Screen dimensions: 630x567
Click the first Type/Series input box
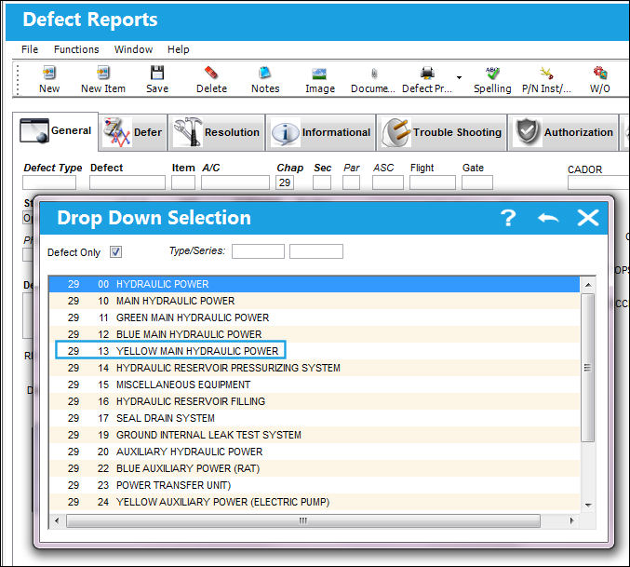point(258,251)
